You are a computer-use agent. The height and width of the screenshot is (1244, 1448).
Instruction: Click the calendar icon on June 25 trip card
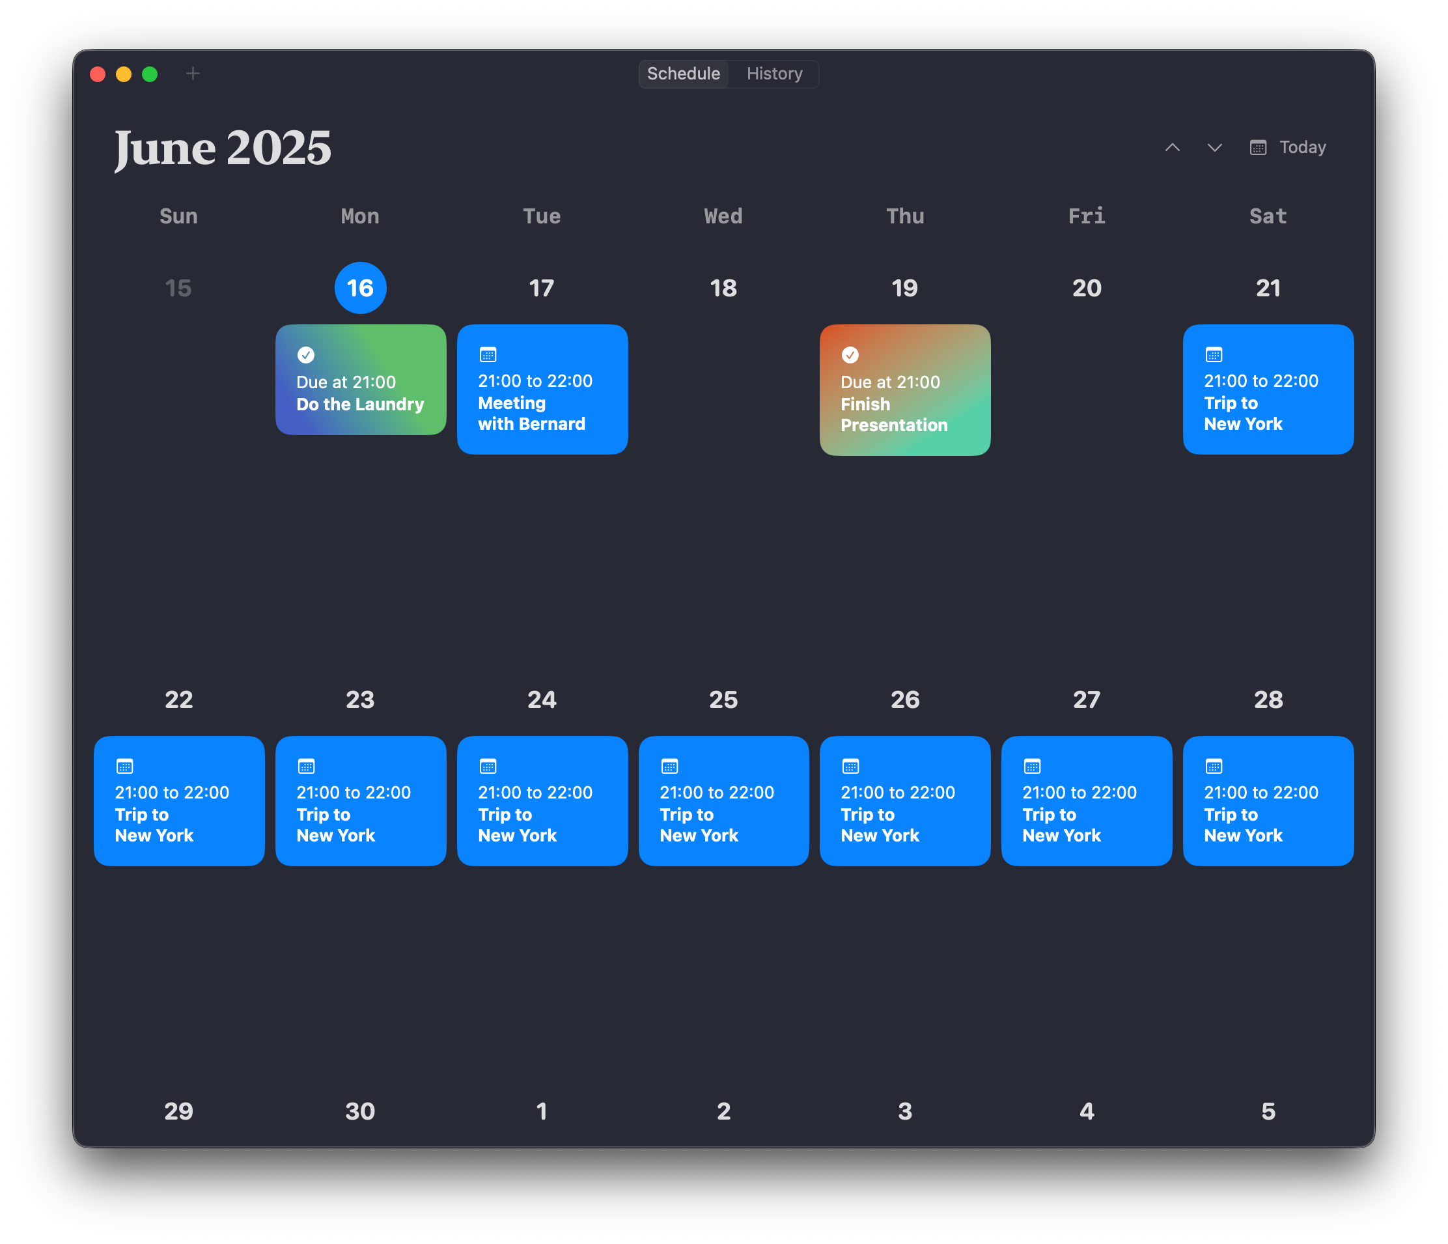coord(669,767)
